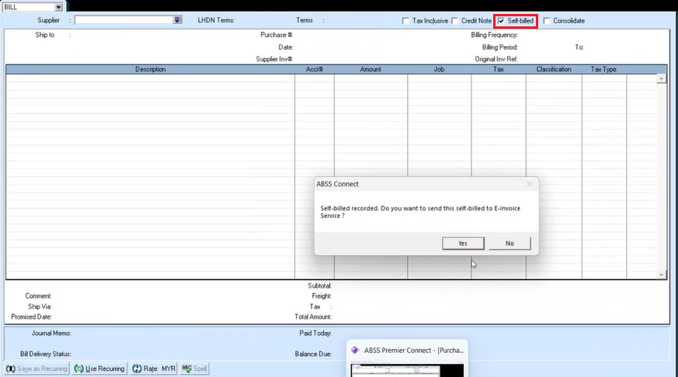Click Yes to send self-billed to E-Invoice
The image size is (678, 377).
coord(463,243)
